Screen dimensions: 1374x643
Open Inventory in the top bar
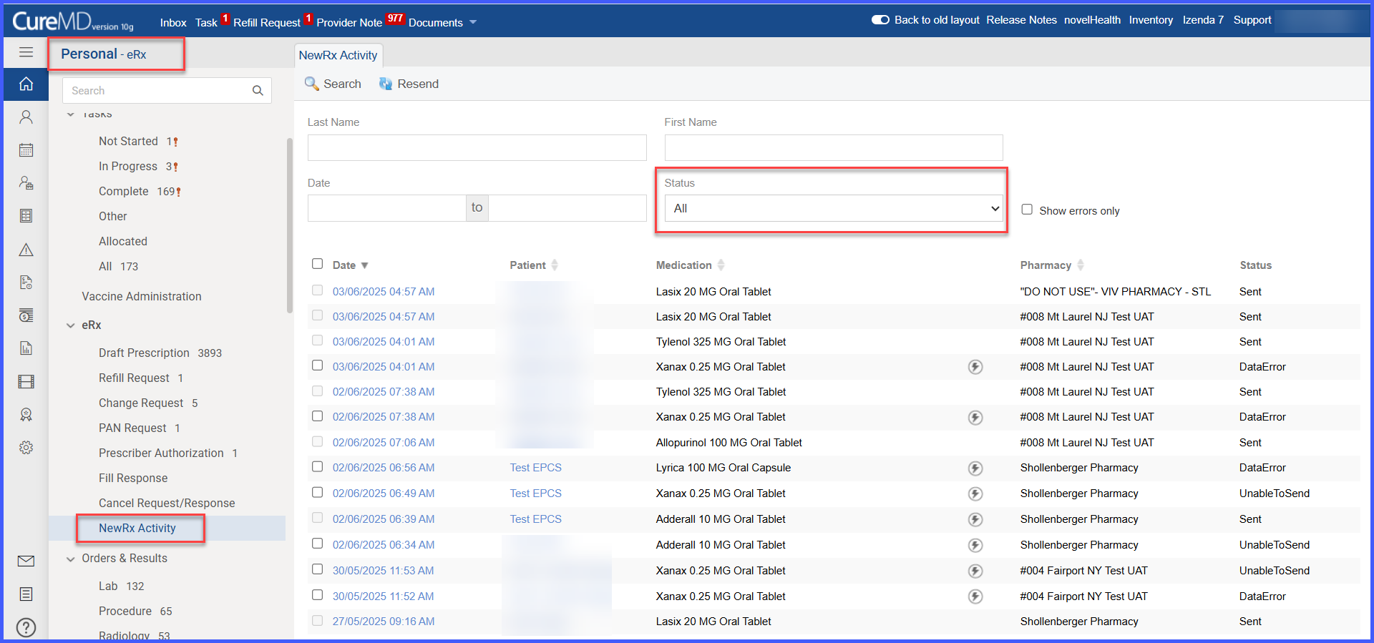1151,20
